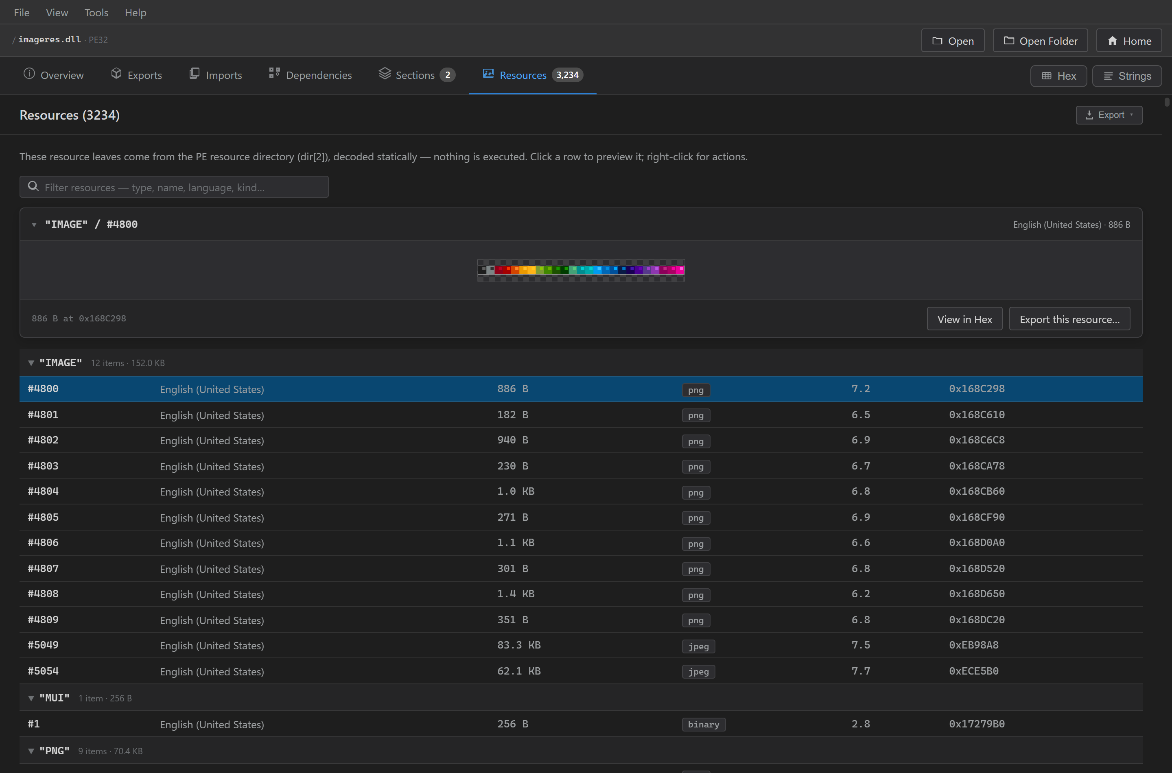Click the imageres.dll file name
The width and height of the screenshot is (1172, 773).
pyautogui.click(x=49, y=39)
